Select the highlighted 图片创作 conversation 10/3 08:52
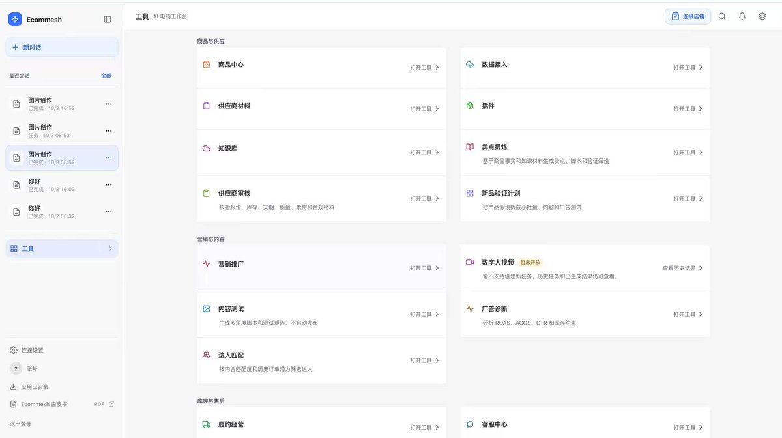The width and height of the screenshot is (782, 438). pyautogui.click(x=62, y=158)
